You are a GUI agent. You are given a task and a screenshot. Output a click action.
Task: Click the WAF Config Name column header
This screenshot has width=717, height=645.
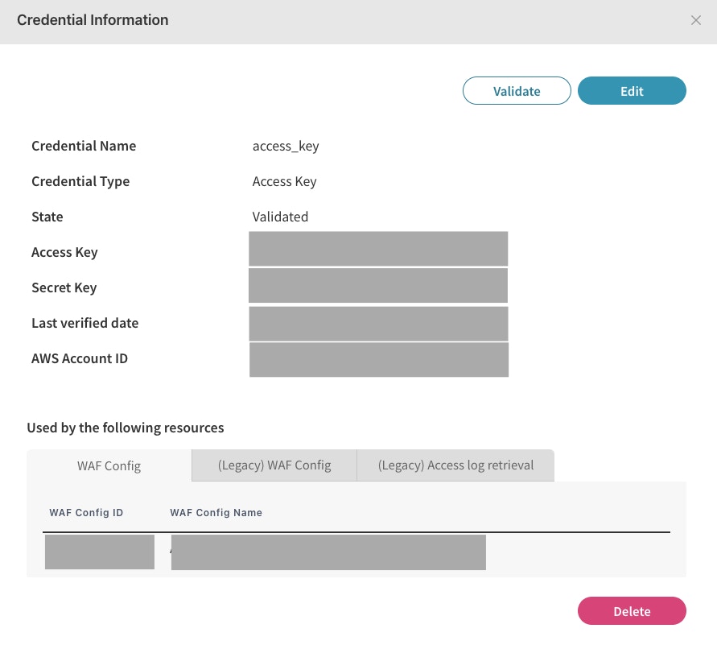tap(216, 512)
